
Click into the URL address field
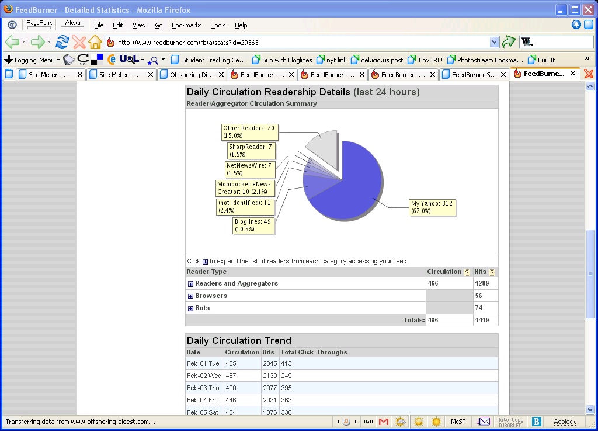[x=301, y=42]
